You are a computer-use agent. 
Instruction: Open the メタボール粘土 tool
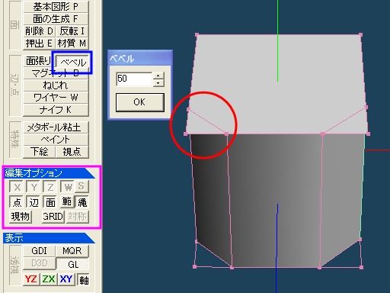click(56, 127)
